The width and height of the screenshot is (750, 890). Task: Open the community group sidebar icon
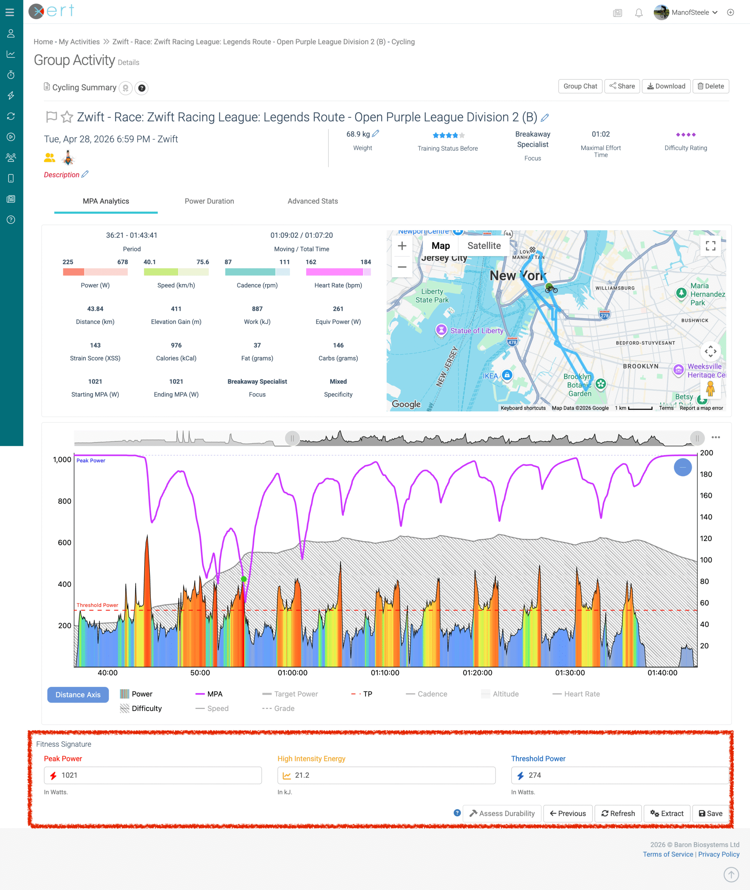pyautogui.click(x=11, y=158)
